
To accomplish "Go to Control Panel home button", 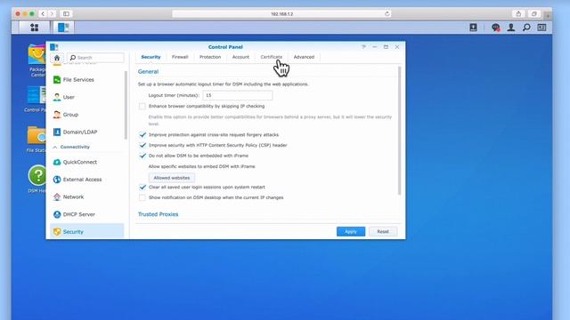I will [x=57, y=58].
